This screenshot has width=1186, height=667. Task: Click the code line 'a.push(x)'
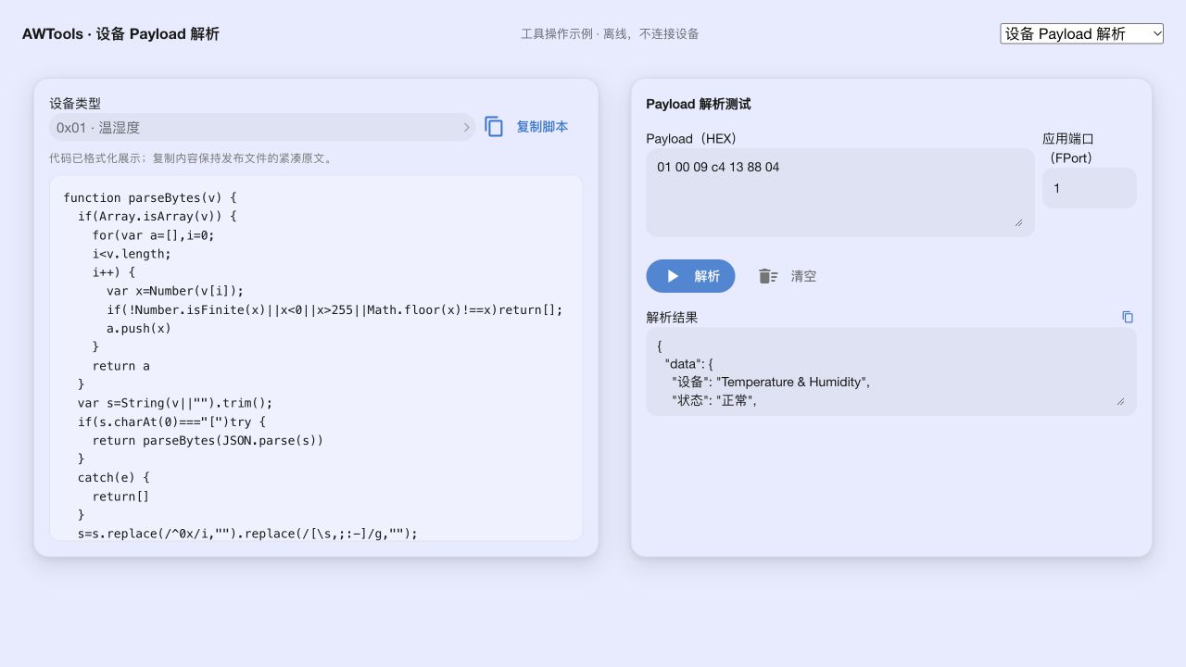coord(139,328)
